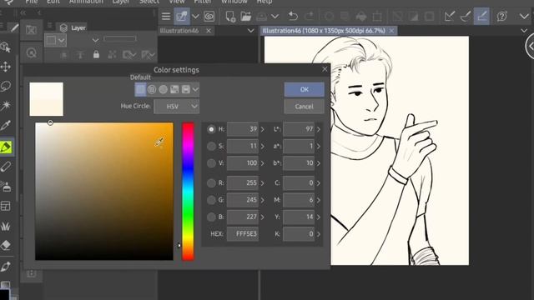Screen dimensions: 534x300
Task: Open the Layer panel tab
Action: pyautogui.click(x=73, y=27)
